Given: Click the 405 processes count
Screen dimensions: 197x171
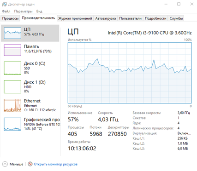Looking at the screenshot, I should point(72,134).
